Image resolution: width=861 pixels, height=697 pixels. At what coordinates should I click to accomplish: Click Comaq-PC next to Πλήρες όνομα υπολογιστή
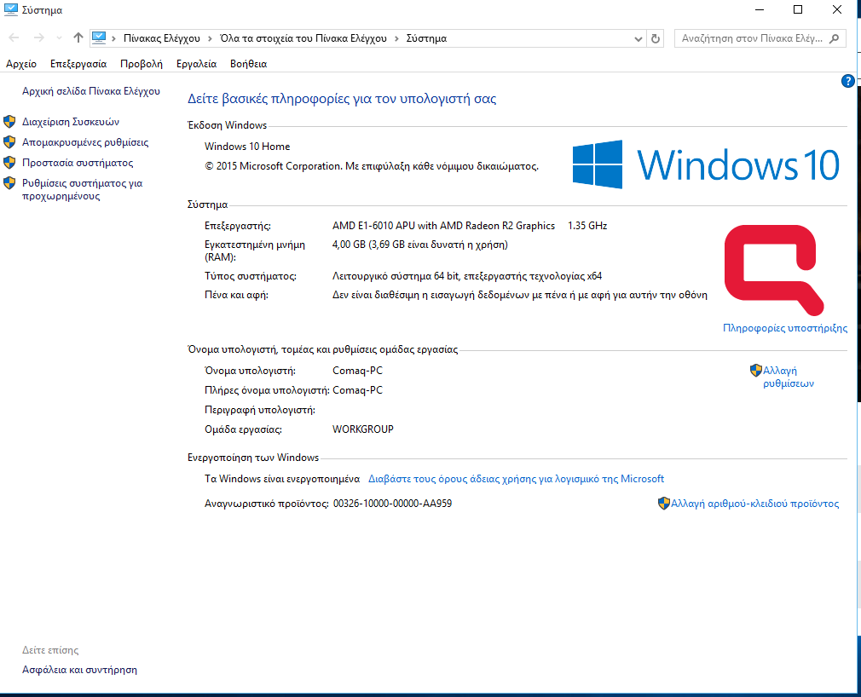[357, 390]
